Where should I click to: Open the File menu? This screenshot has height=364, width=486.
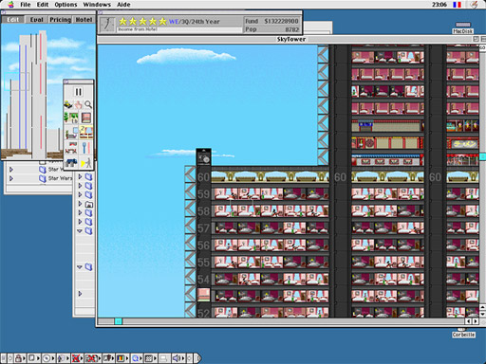(x=26, y=5)
